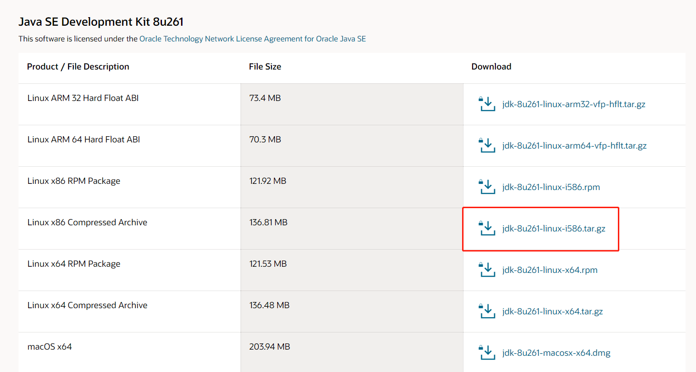
Task: Click the download icon for jdk-8u261-linux-x64.rpm
Action: 487,270
